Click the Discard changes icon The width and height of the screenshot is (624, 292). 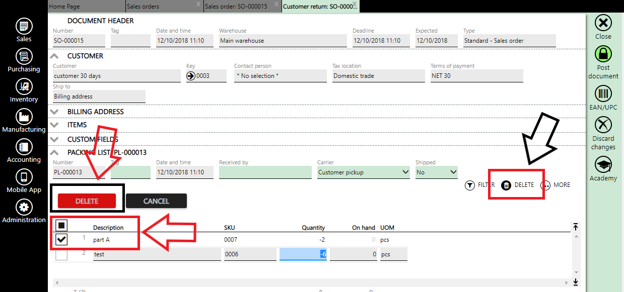pos(603,125)
